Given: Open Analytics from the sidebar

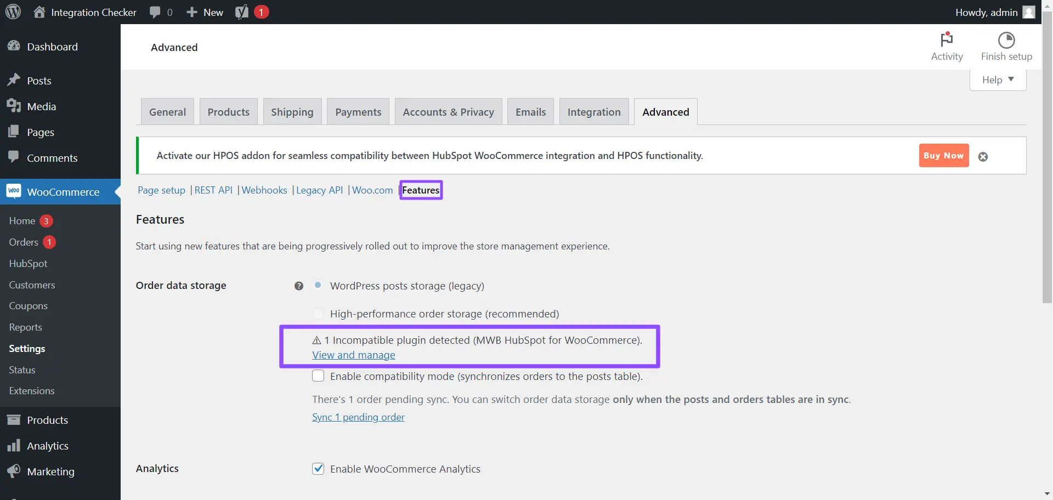Looking at the screenshot, I should click(x=48, y=446).
